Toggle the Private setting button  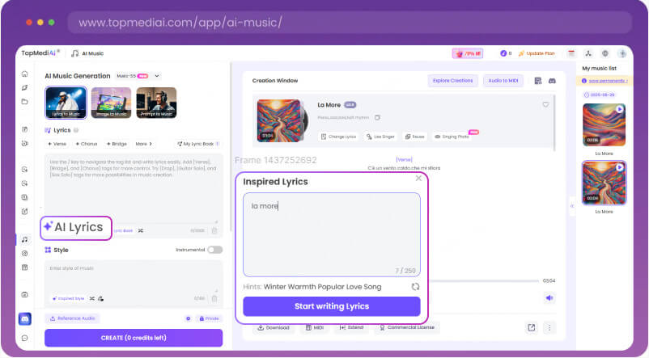point(208,318)
